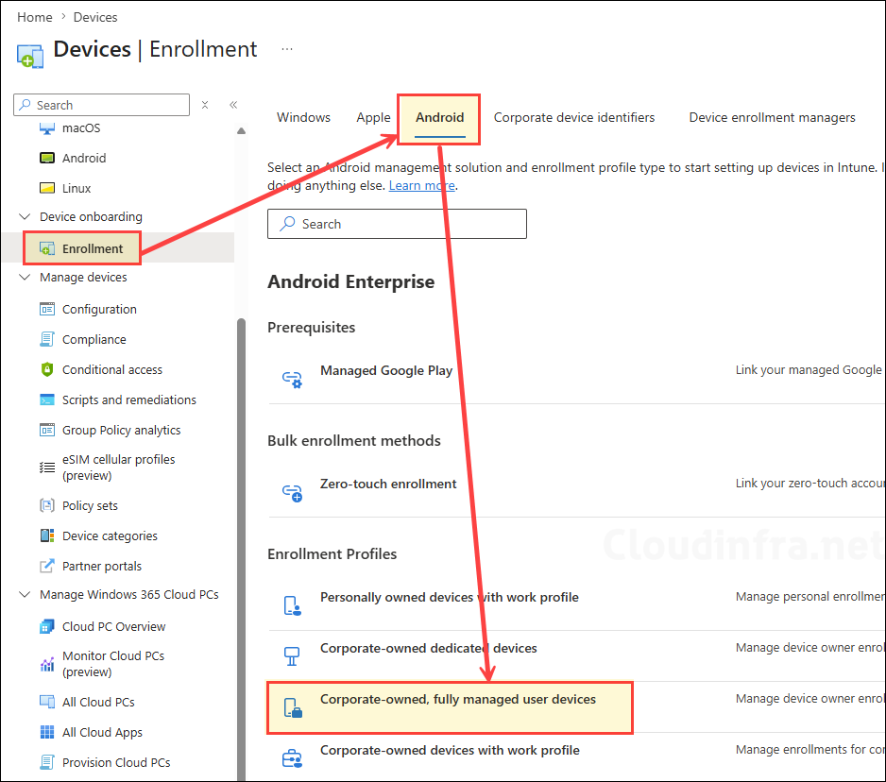This screenshot has height=782, width=886.
Task: Open Corporate-owned devices with work profile
Action: (x=450, y=750)
